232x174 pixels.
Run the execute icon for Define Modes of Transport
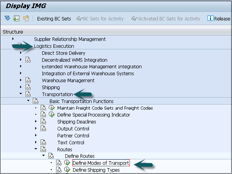[67, 163]
